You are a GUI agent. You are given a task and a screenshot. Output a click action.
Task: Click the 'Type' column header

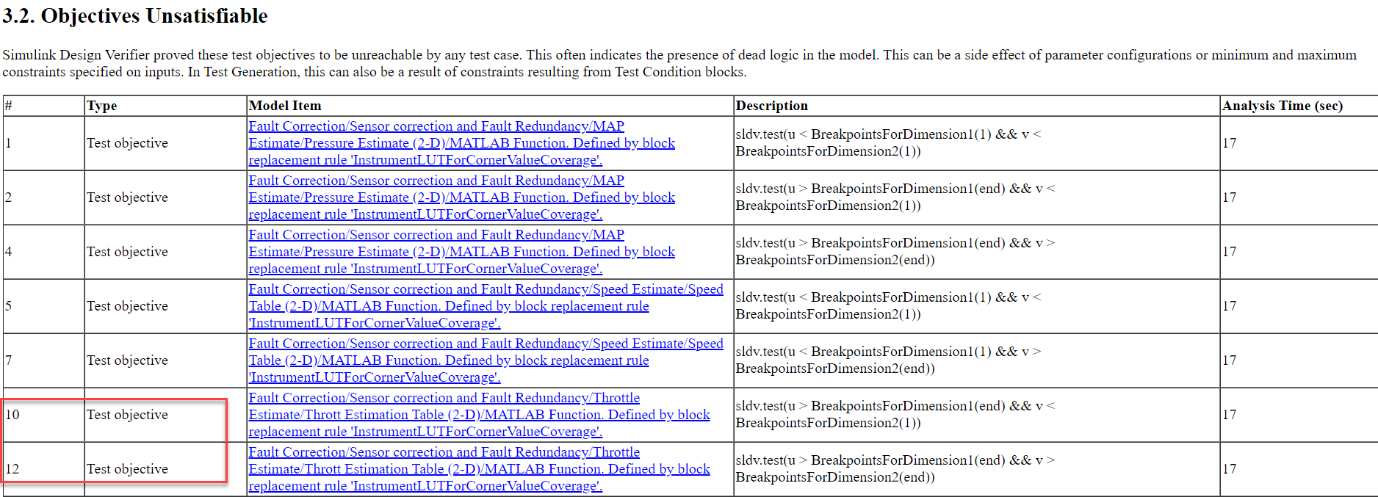tap(102, 106)
